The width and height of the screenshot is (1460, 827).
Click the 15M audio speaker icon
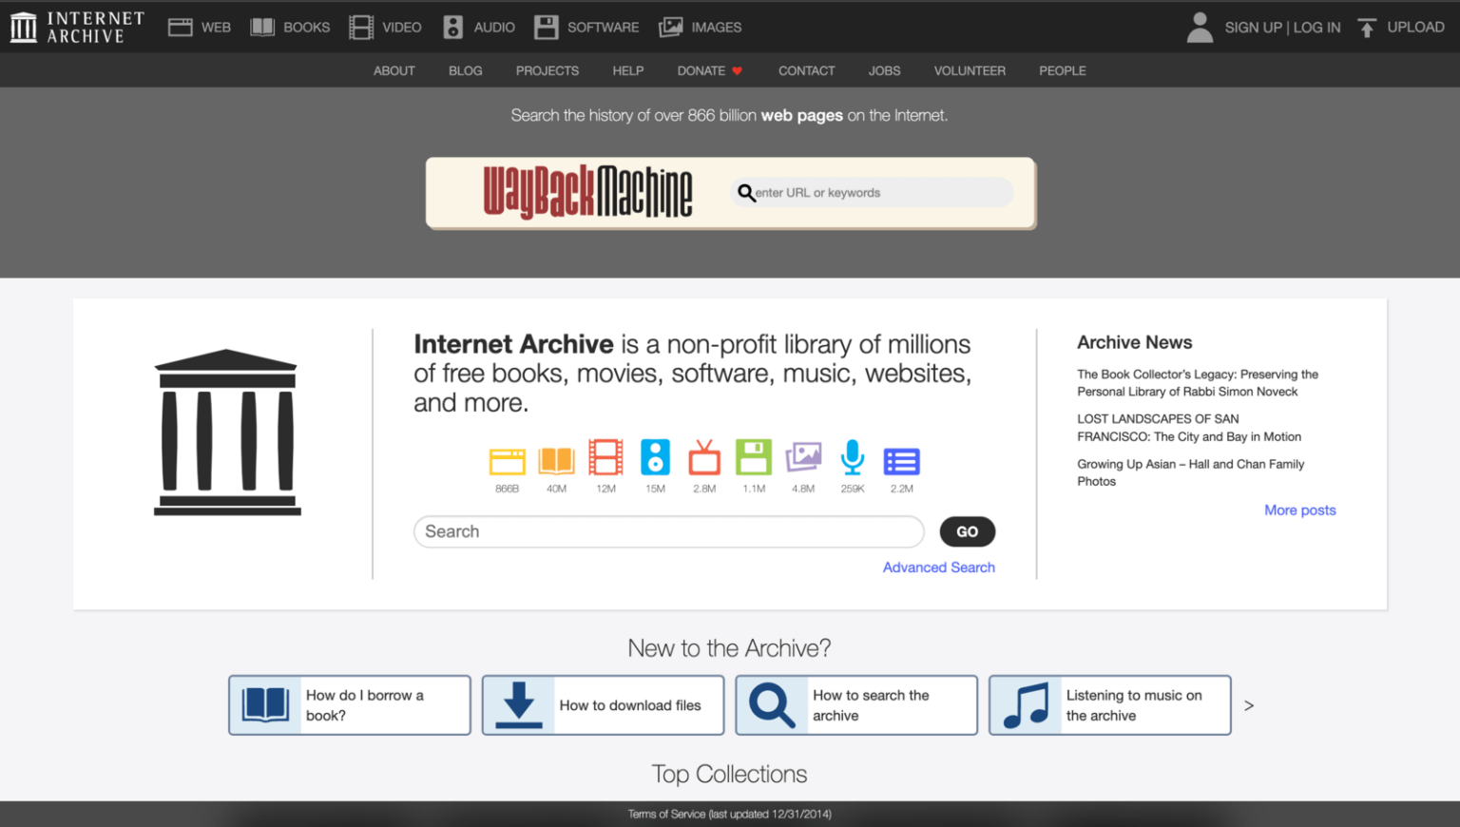pos(655,460)
